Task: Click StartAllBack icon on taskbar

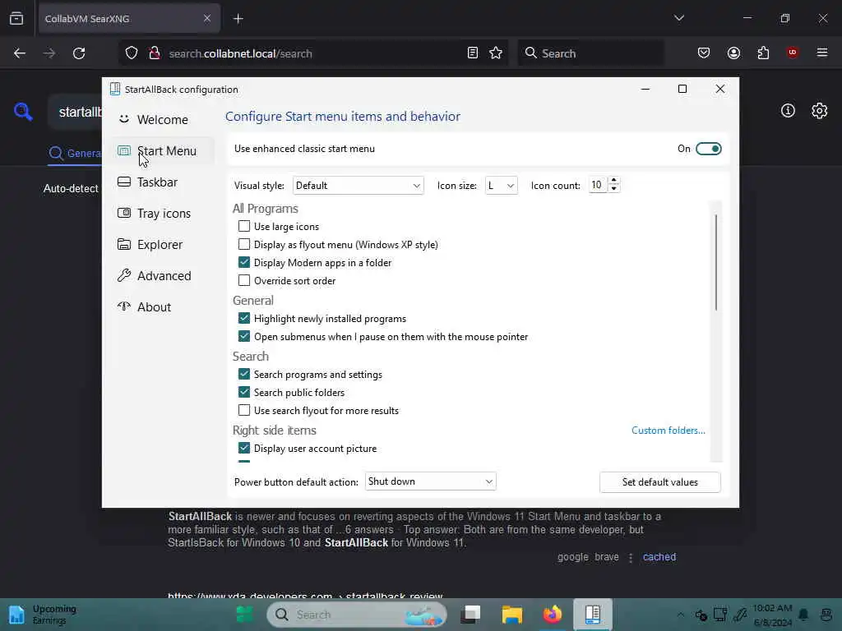Action: coord(593,615)
